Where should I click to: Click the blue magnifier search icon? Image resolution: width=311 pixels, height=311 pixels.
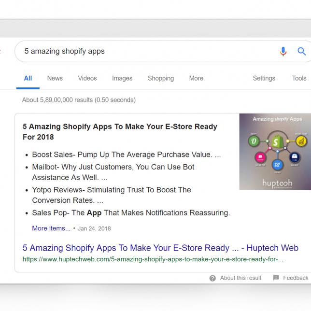point(302,52)
